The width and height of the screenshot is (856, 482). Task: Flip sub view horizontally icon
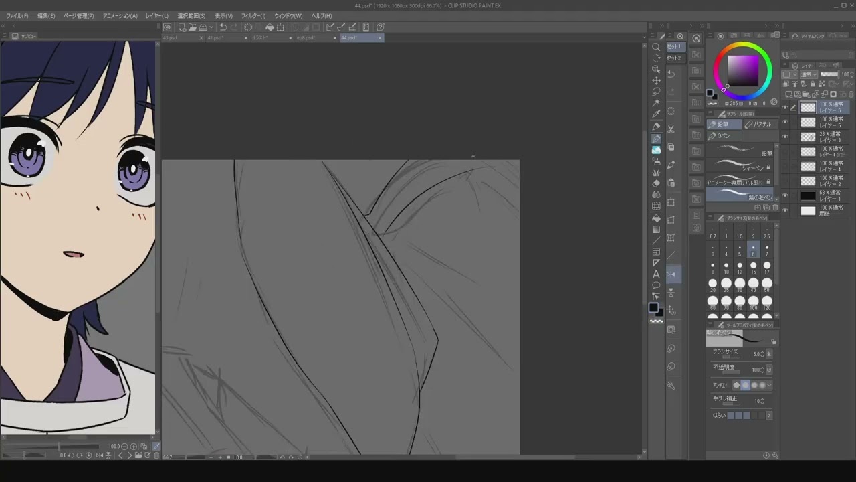click(x=100, y=455)
